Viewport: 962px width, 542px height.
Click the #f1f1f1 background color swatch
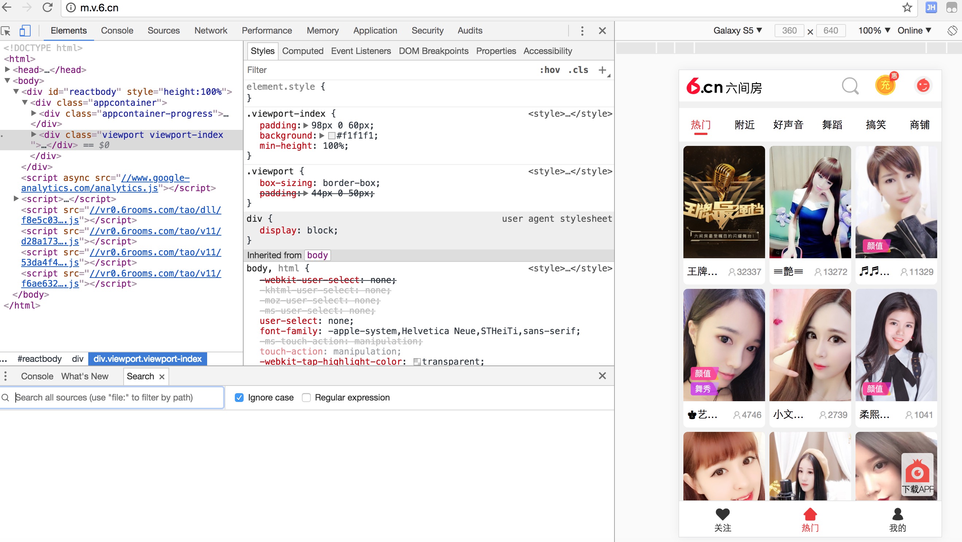coord(331,136)
